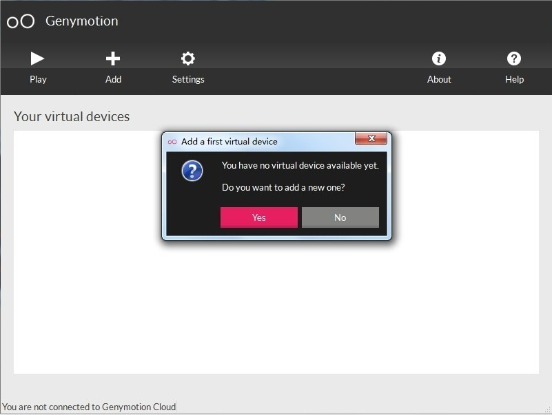
Task: Click 'You are not connected to Genymotion Cloud' status
Action: (89, 407)
